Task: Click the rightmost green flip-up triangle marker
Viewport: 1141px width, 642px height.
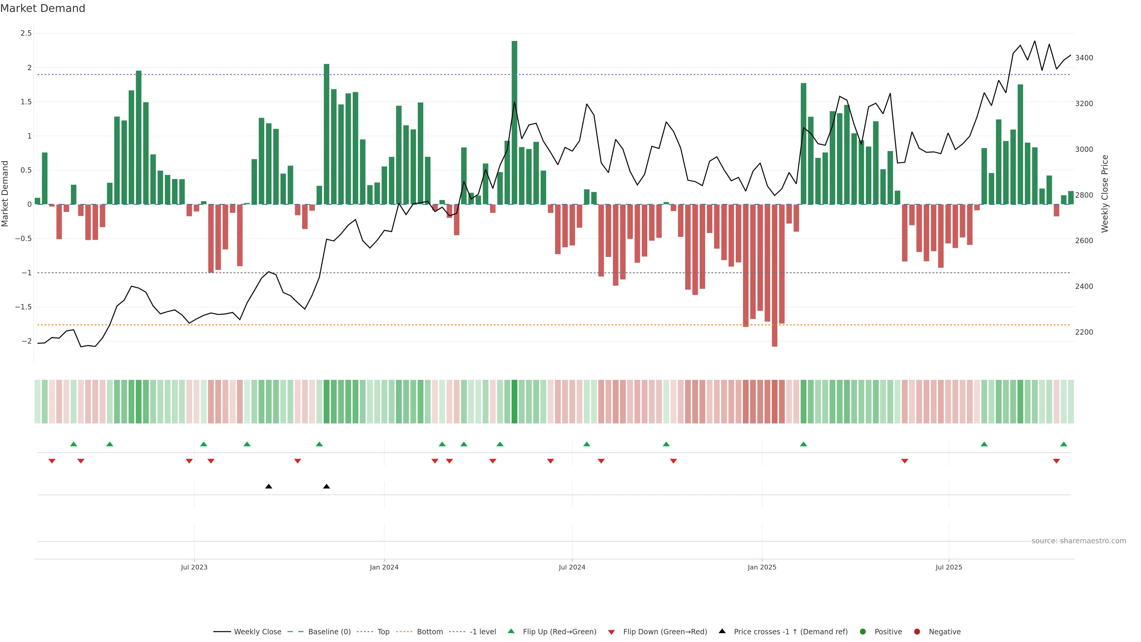Action: pos(1063,444)
